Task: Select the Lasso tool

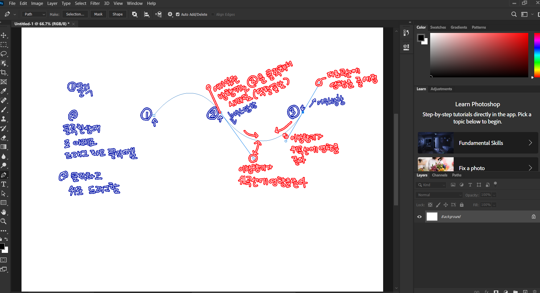Action: (x=4, y=54)
